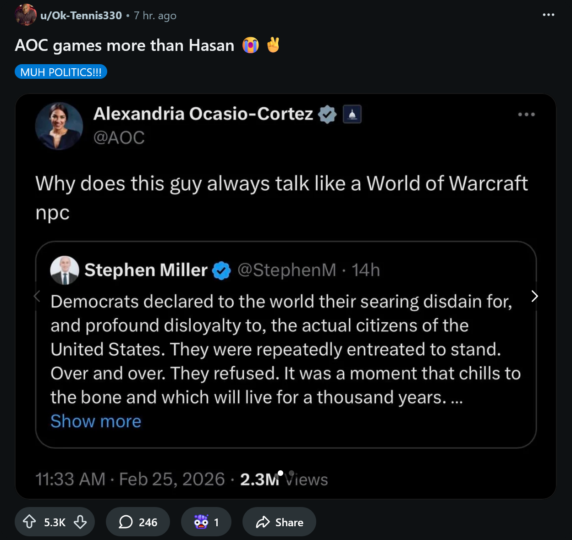Click the tweet's three-dot options
The width and height of the screenshot is (572, 540).
click(526, 115)
